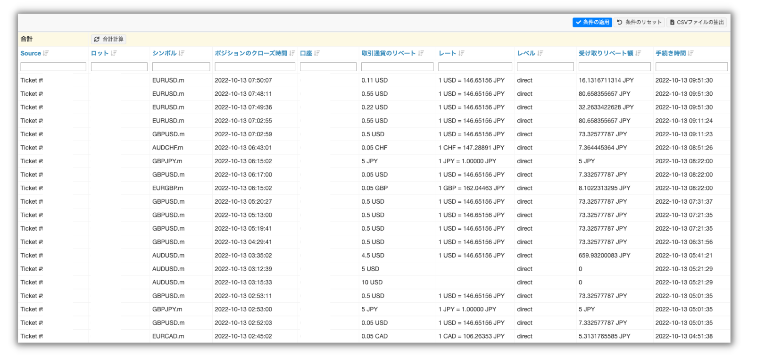The width and height of the screenshot is (773, 357).
Task: Apply filters with 条件の適用 button
Action: 592,22
